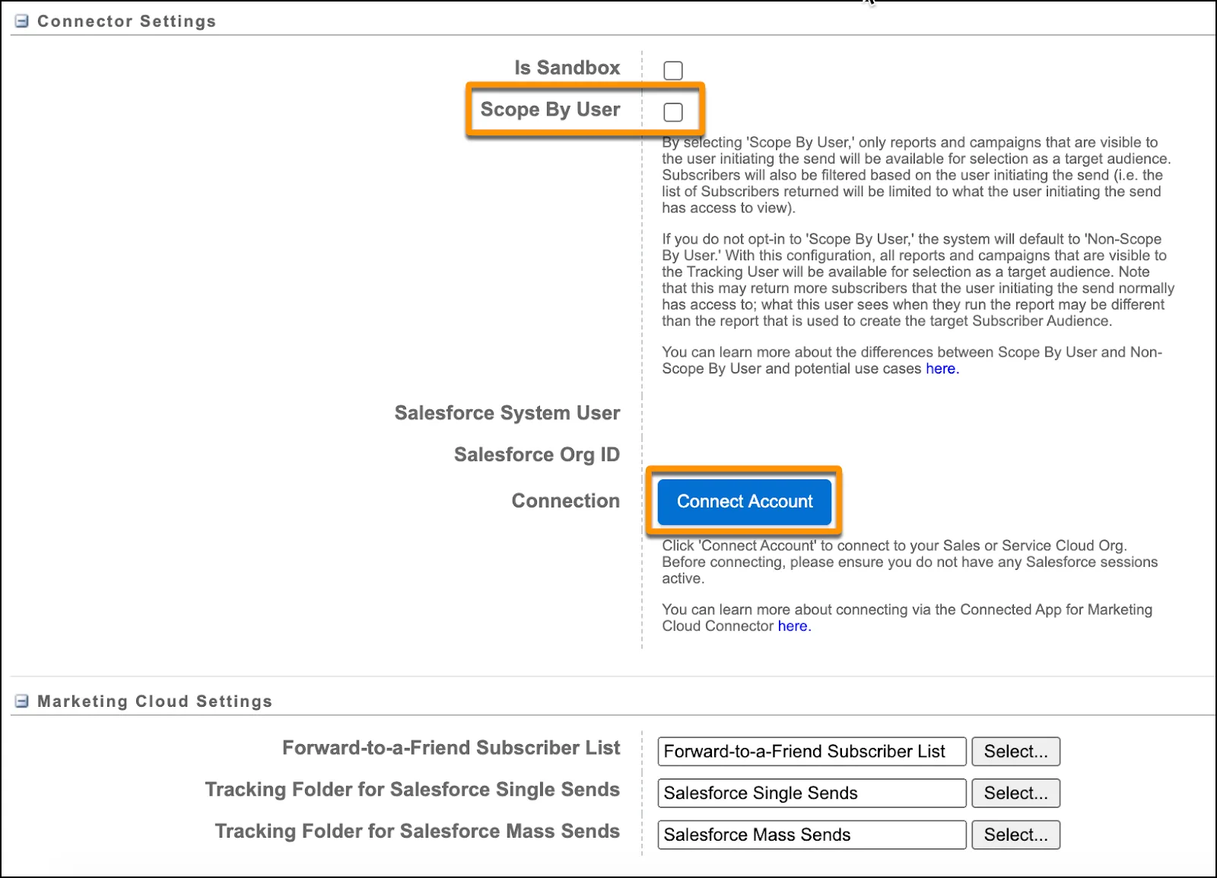
Task: Click the Scope By User label
Action: (550, 110)
